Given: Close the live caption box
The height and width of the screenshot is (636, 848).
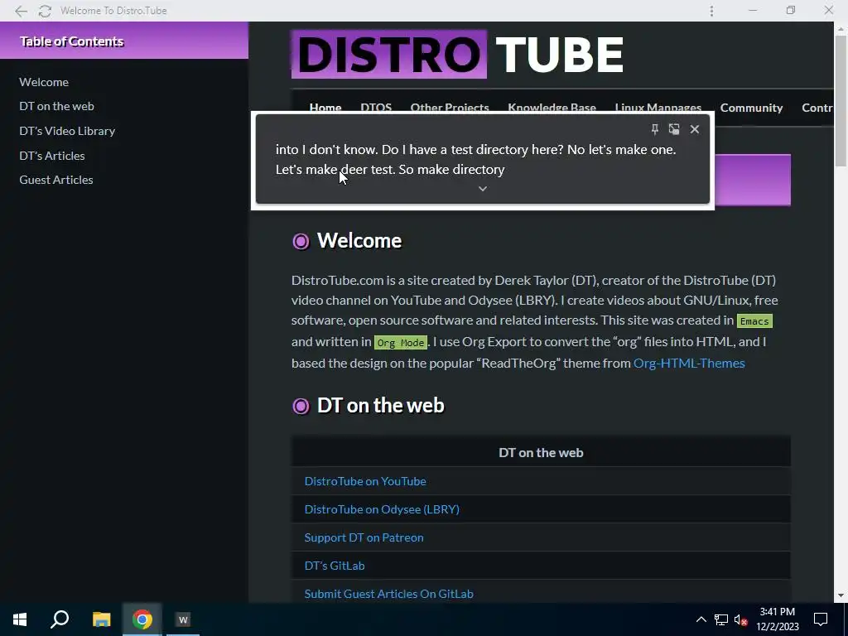Looking at the screenshot, I should 695,128.
